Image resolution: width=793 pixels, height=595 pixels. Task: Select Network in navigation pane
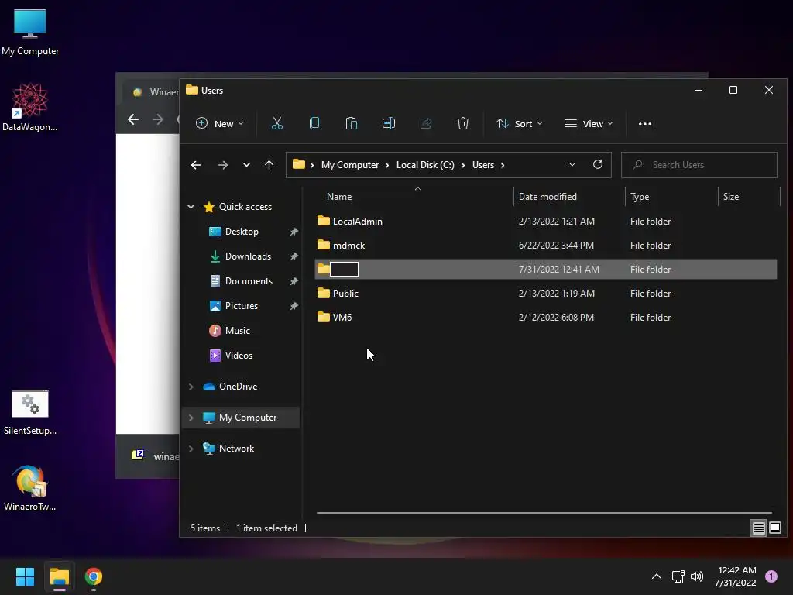[x=236, y=449]
